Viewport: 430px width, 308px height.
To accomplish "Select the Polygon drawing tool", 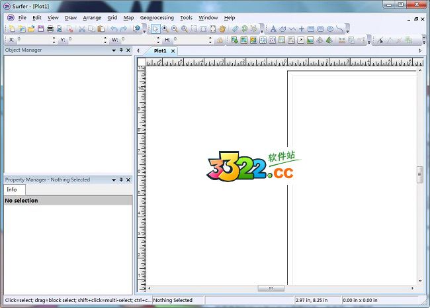I will 282,28.
